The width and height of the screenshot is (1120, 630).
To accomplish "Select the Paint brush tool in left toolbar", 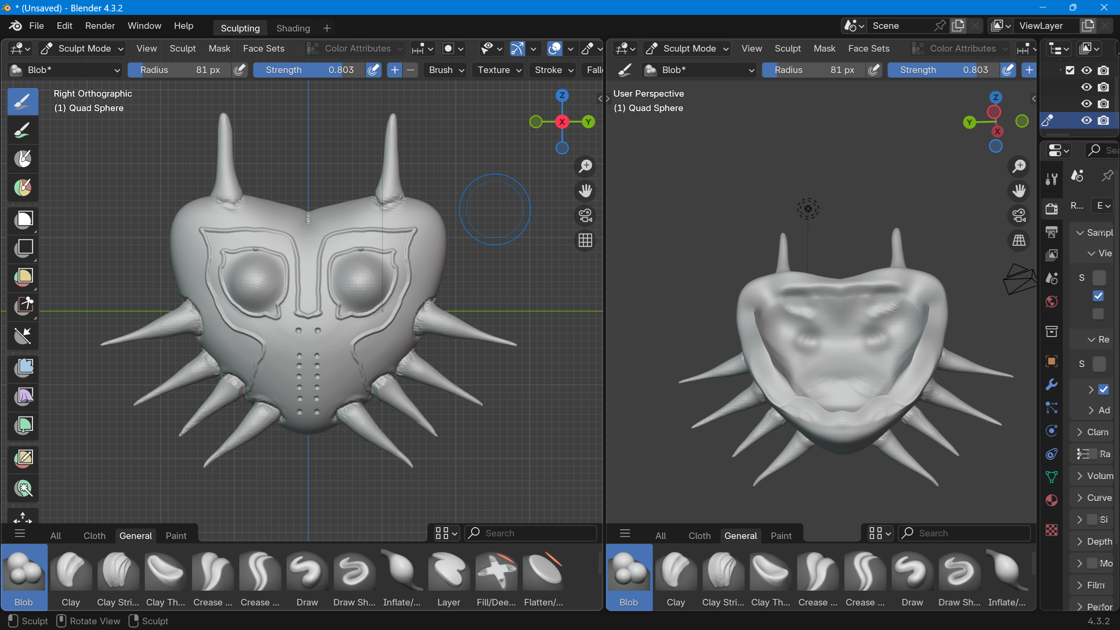I will 23,130.
